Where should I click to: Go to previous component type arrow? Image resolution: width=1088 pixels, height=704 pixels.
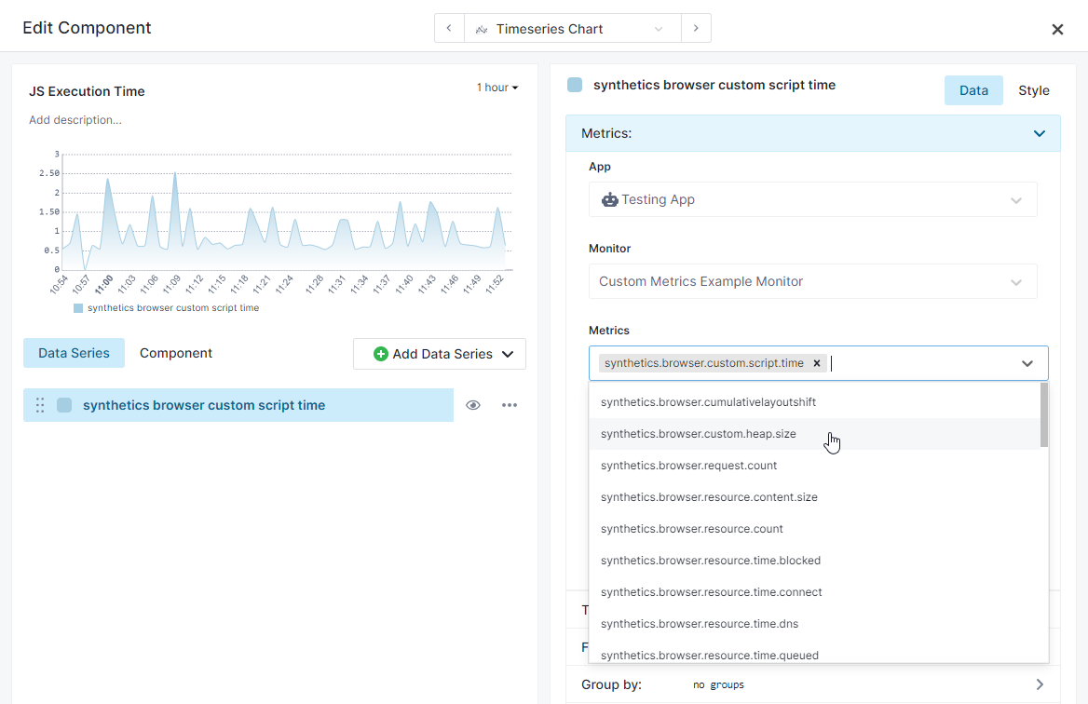449,29
